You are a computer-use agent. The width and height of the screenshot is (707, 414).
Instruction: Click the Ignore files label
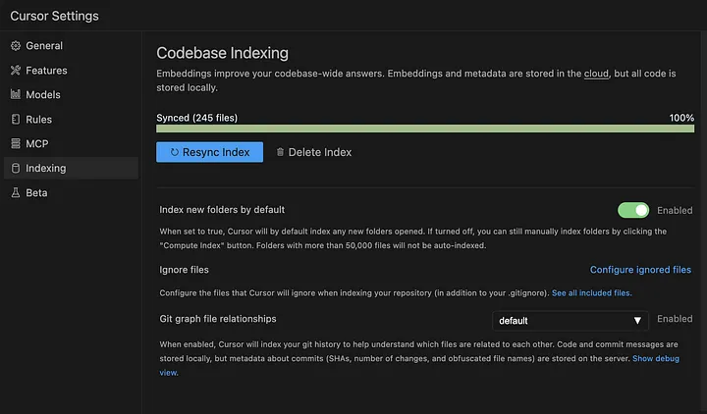click(x=184, y=270)
